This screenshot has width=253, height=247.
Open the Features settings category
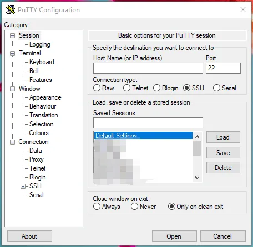41,80
